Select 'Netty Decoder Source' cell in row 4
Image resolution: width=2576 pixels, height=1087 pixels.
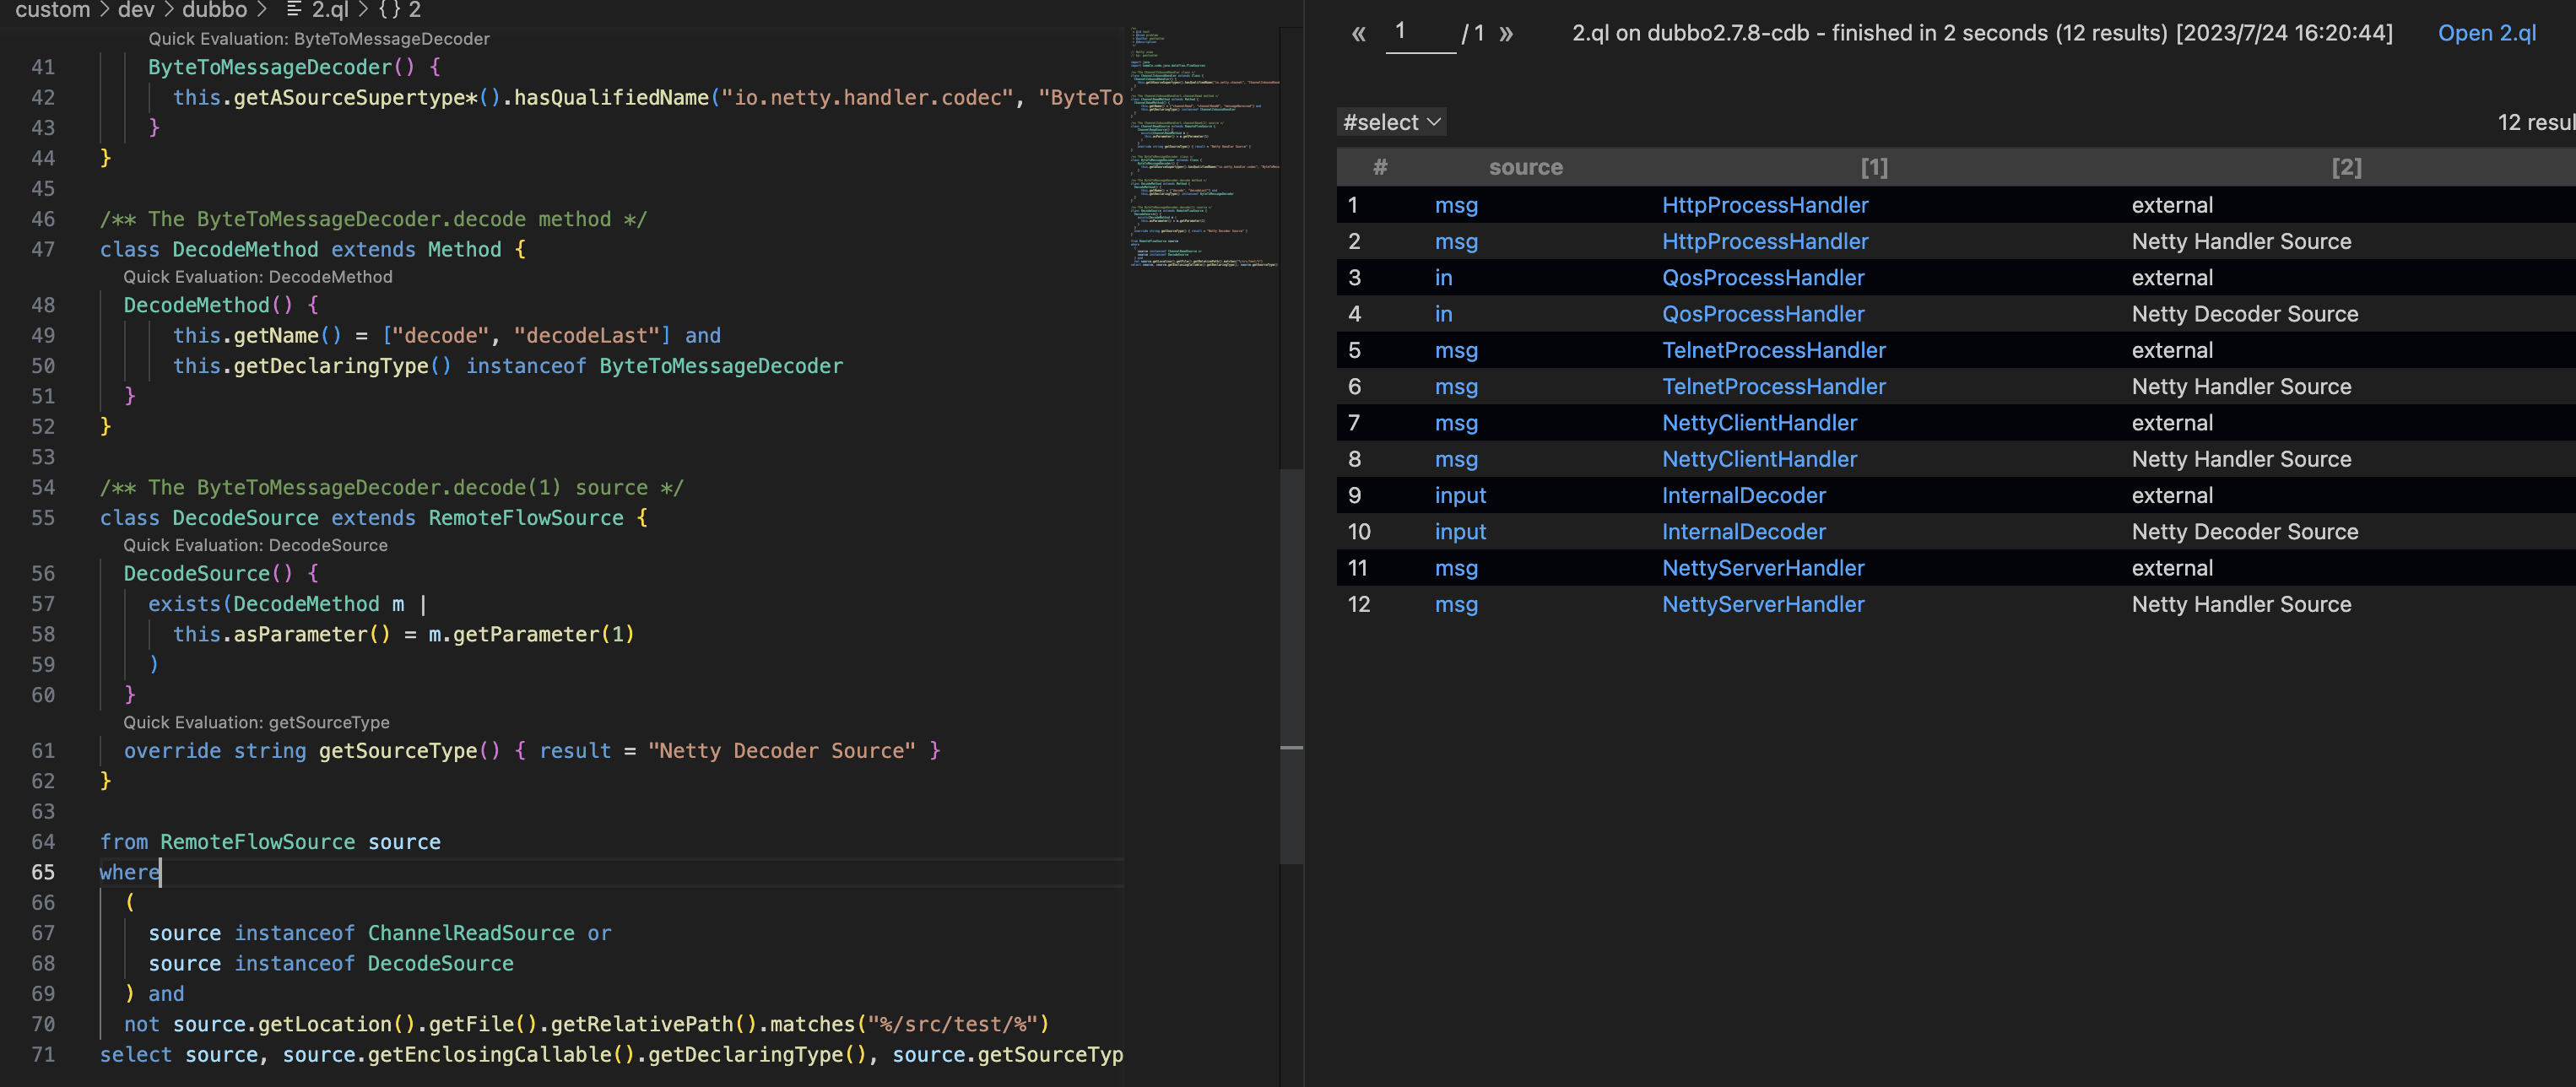click(2244, 314)
